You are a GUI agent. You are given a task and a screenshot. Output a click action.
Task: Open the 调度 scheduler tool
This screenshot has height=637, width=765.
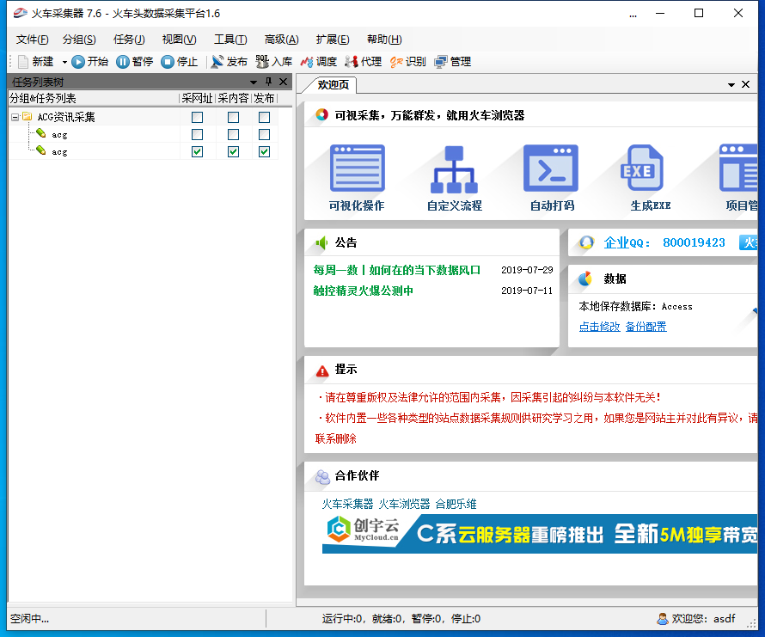click(319, 62)
